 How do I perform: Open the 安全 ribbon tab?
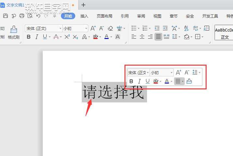tap(190, 16)
